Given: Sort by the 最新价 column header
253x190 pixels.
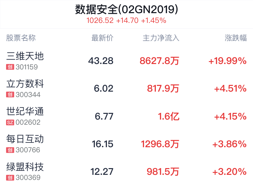Looking at the screenshot, I should (102, 38).
